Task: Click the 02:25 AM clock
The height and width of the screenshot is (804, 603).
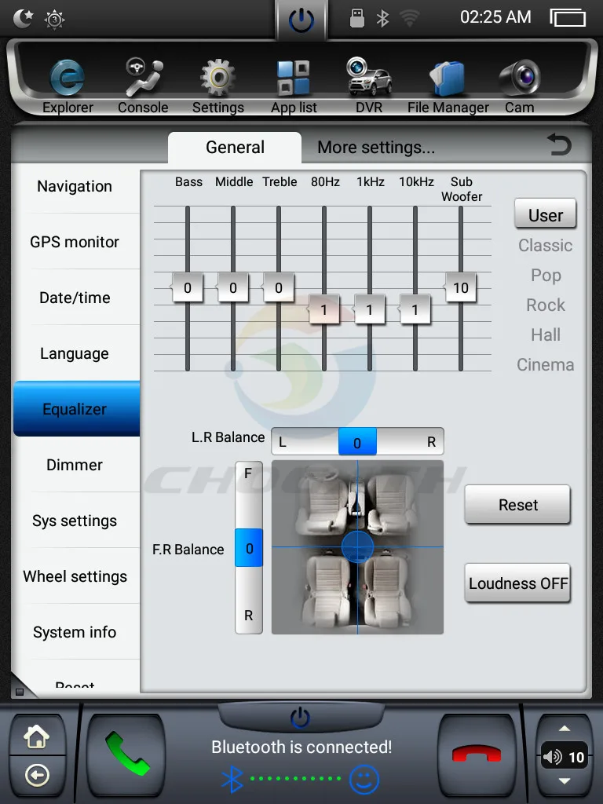Action: pos(495,17)
